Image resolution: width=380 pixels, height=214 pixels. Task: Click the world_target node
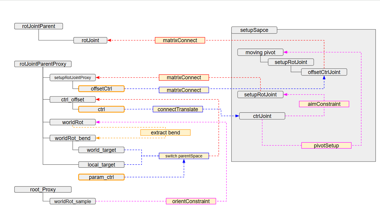coord(101,150)
